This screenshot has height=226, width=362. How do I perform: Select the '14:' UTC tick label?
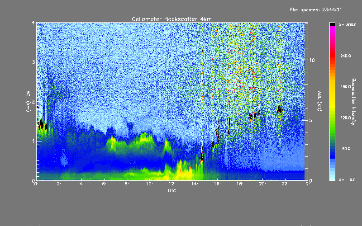(x=195, y=184)
